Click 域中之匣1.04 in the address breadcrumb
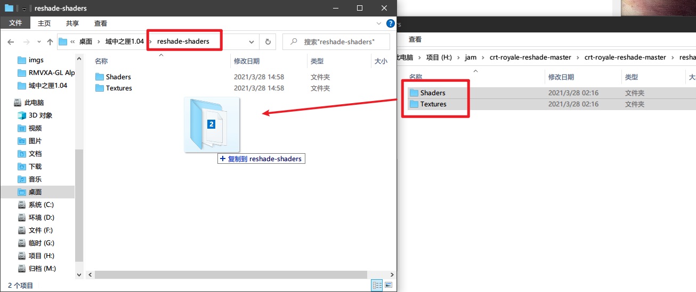This screenshot has height=292, width=696. [124, 41]
